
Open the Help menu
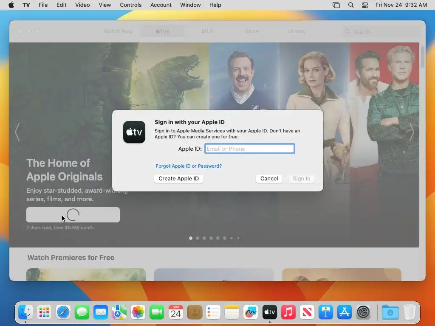(215, 5)
